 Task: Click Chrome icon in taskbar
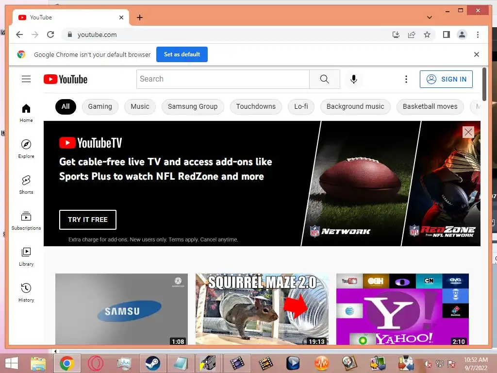click(x=66, y=363)
